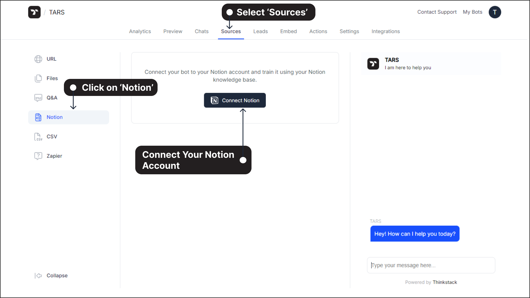The width and height of the screenshot is (530, 298).
Task: Click the Files source icon
Action: pos(39,78)
